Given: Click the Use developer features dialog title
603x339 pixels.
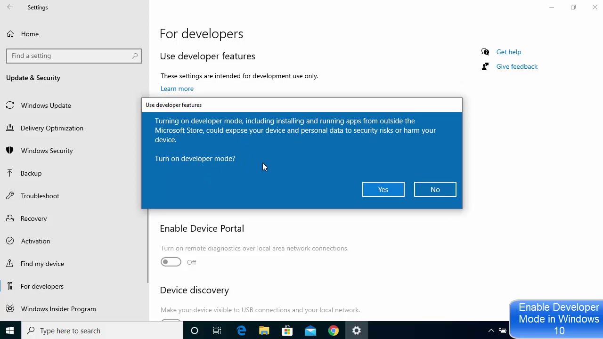Looking at the screenshot, I should (173, 105).
